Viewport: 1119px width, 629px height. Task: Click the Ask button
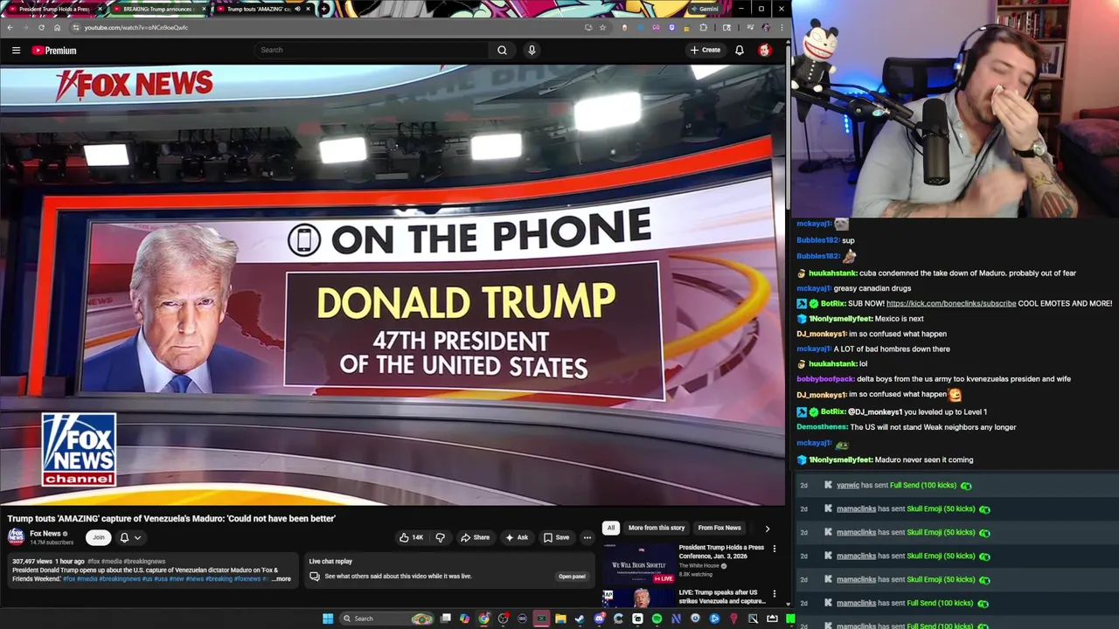[517, 537]
